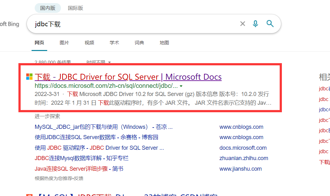Image resolution: width=330 pixels, height=196 pixels.
Task: Select the 国内版 toggle option
Action: 47,8
